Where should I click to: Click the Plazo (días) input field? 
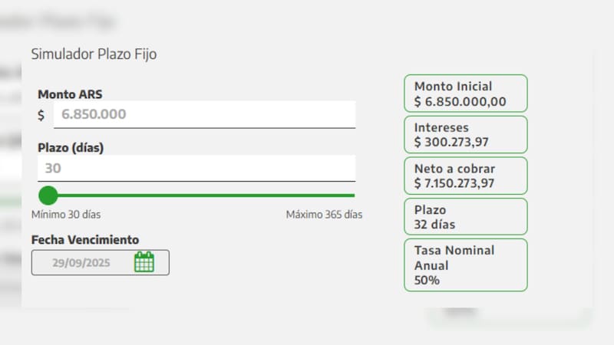point(196,169)
